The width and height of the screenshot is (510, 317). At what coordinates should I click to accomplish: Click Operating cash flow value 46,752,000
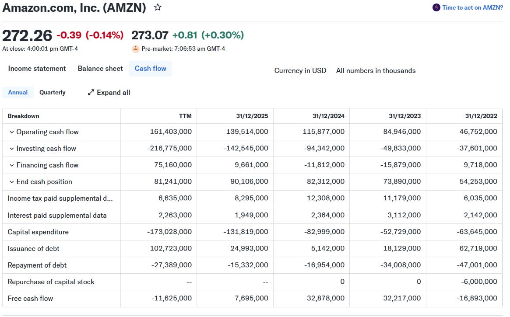[x=478, y=132]
